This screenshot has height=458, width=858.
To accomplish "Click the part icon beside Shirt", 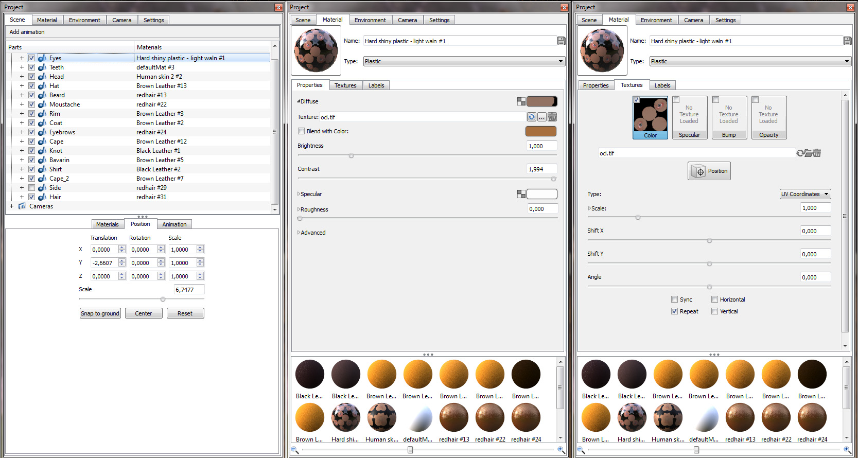I will pyautogui.click(x=42, y=169).
